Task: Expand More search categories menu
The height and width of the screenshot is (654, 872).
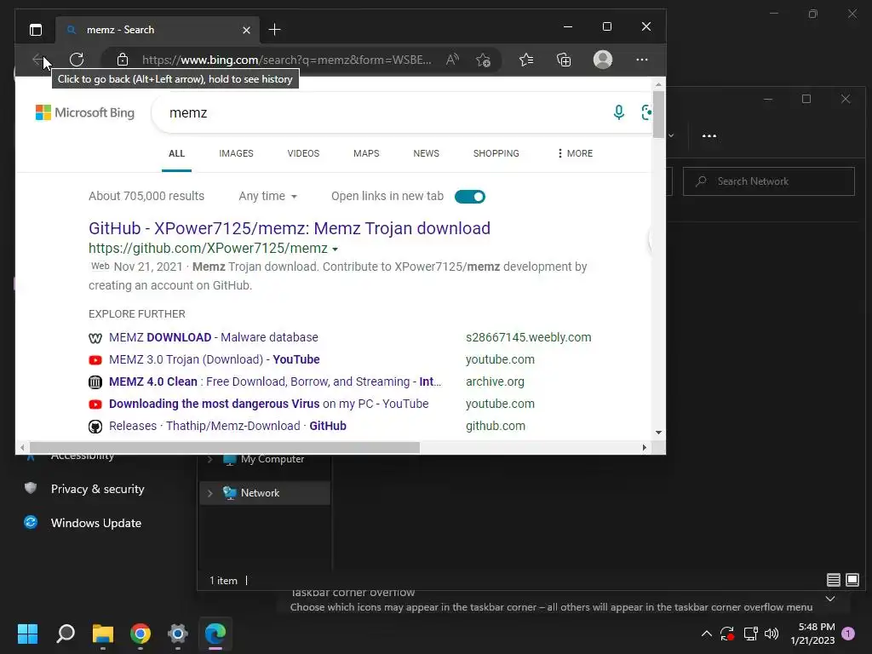Action: 575,153
